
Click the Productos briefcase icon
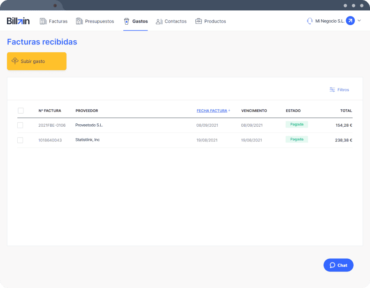[x=199, y=21]
